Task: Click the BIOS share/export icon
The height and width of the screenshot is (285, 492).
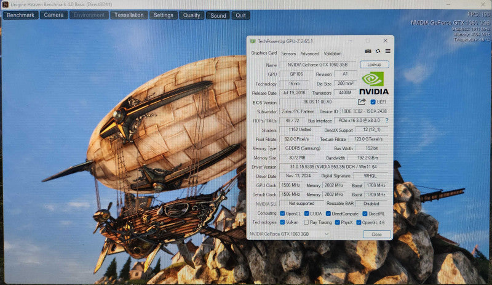Action: point(362,102)
